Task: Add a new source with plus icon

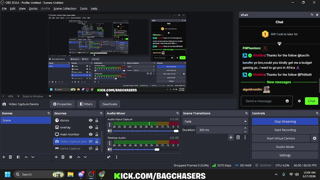Action: click(x=56, y=157)
